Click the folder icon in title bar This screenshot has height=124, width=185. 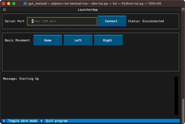[x=25, y=4]
